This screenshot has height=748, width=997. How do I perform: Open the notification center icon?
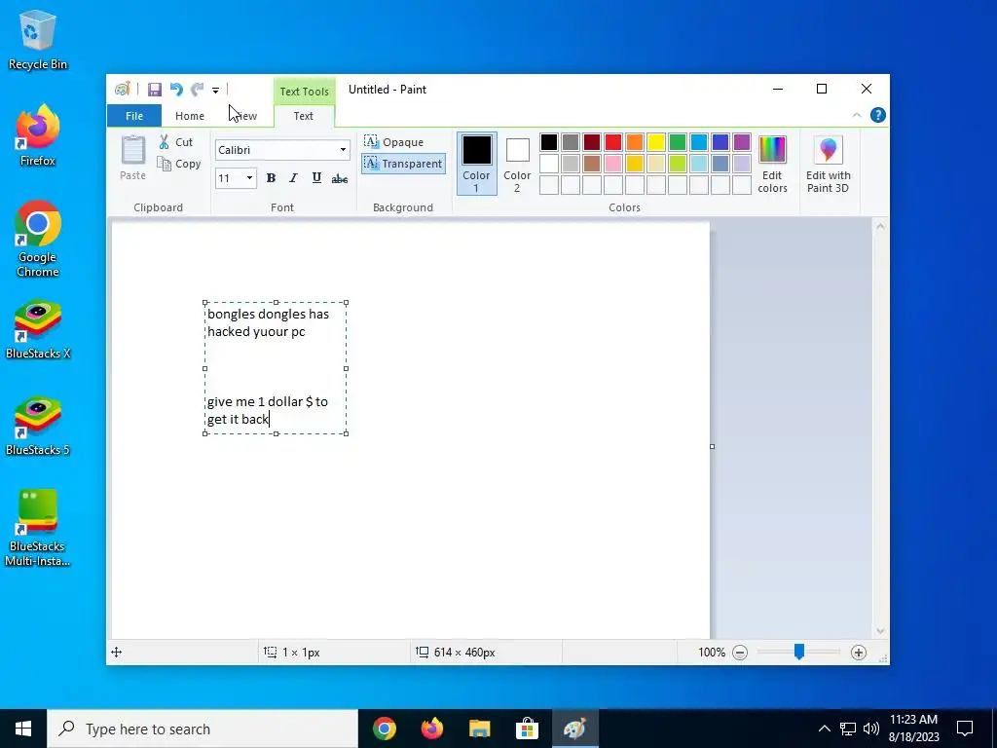coord(965,729)
